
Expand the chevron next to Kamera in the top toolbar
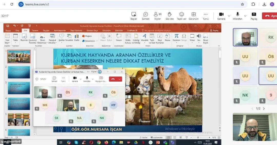click(229, 16)
